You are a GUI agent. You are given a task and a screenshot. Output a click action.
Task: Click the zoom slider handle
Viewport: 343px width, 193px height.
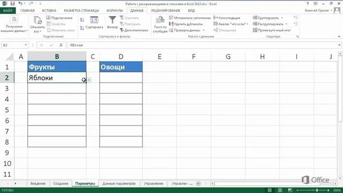[317, 190]
